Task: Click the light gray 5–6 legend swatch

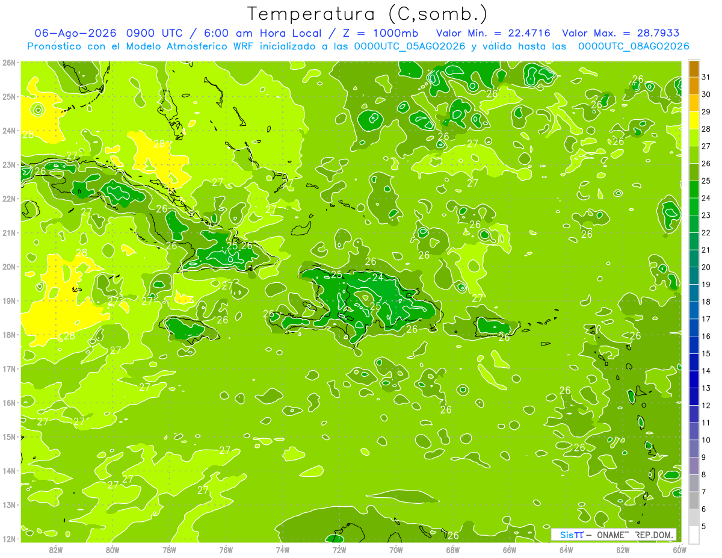Action: click(694, 517)
